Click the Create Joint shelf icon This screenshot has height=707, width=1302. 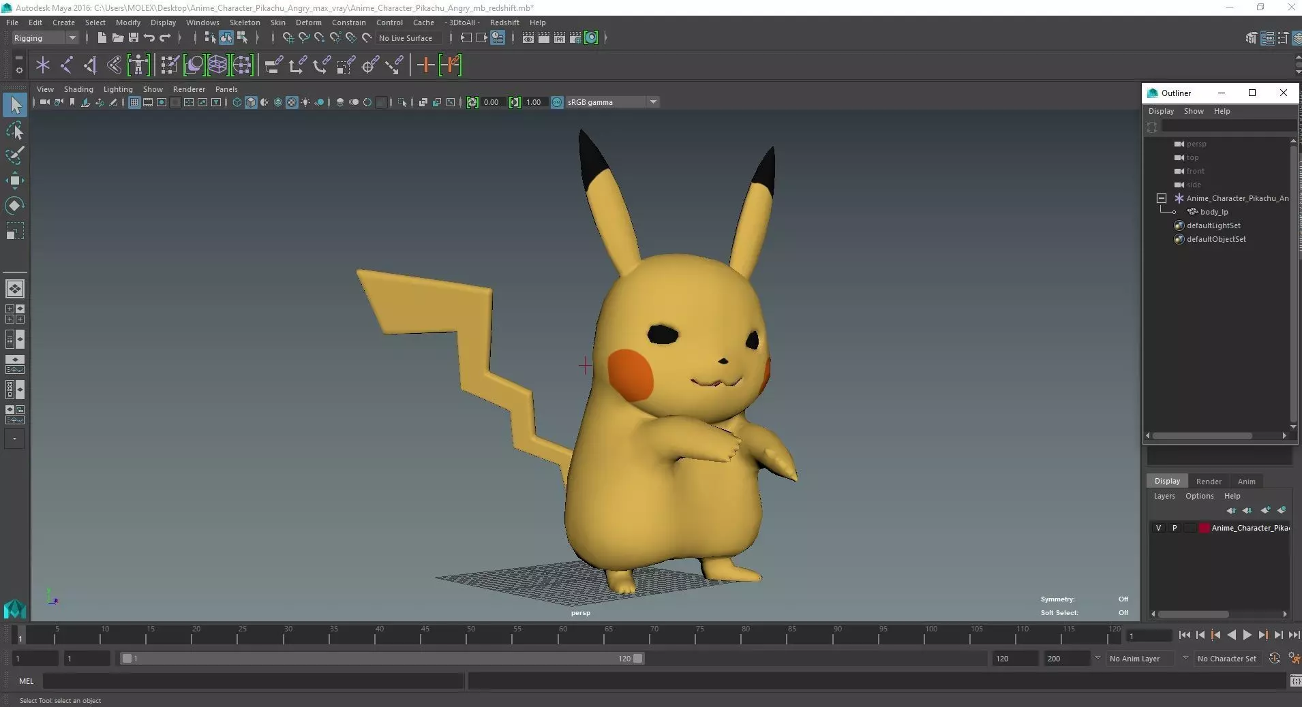point(67,65)
